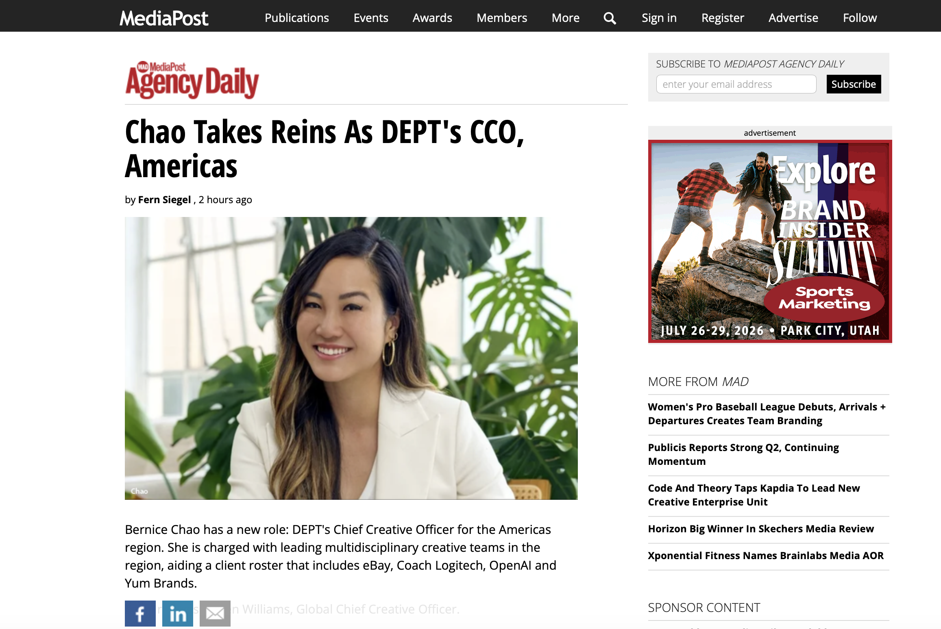This screenshot has width=941, height=629.
Task: Open the Events menu
Action: point(371,18)
